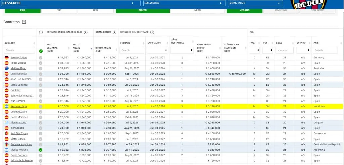The height and width of the screenshot is (165, 344).
Task: Click the Honduras flag next to Kervin Arriaga
Action: tap(7, 106)
